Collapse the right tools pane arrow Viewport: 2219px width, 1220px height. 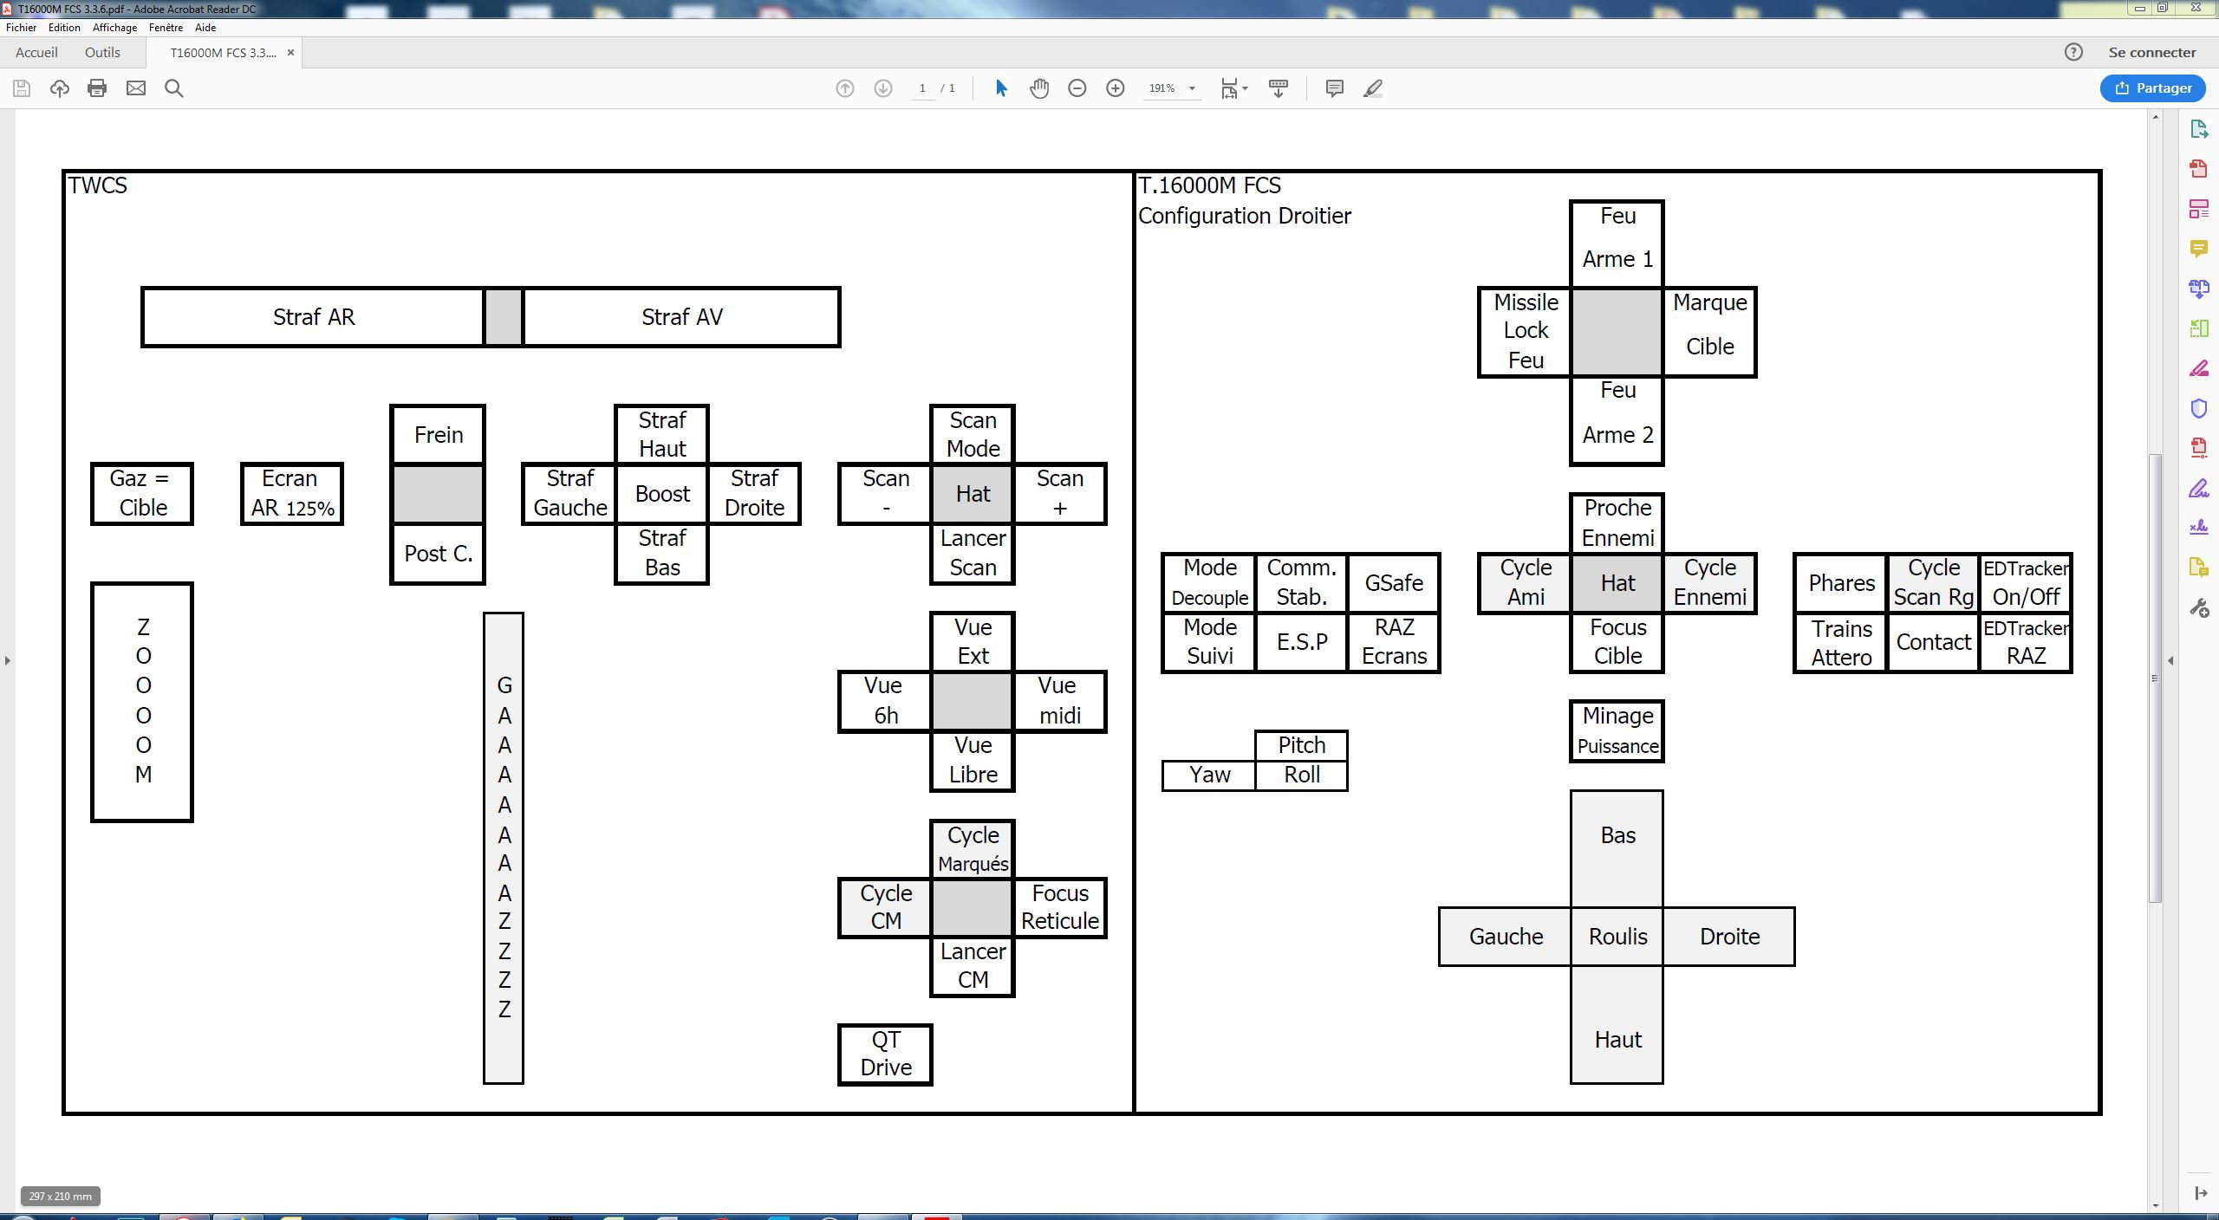[x=2170, y=660]
